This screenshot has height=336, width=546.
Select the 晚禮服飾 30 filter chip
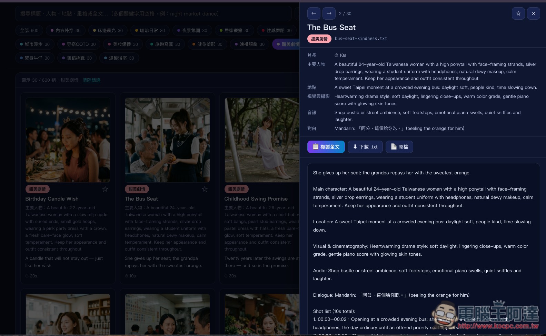(x=250, y=44)
